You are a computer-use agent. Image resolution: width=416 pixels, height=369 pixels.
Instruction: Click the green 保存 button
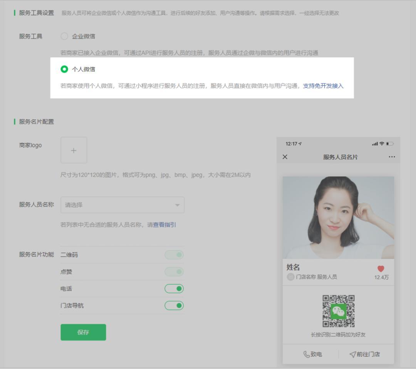pos(83,332)
